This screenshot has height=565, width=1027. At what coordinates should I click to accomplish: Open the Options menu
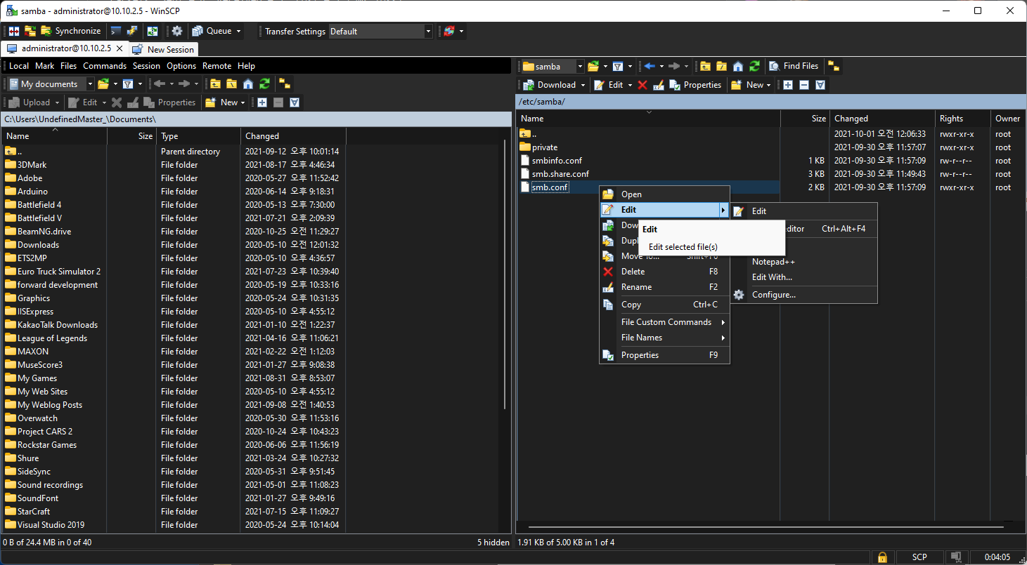click(181, 65)
